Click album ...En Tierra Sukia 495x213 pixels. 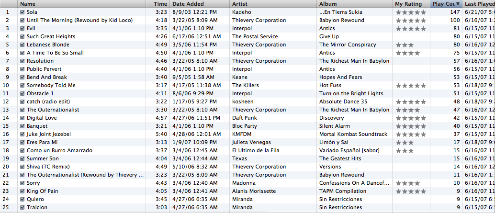tap(341, 12)
